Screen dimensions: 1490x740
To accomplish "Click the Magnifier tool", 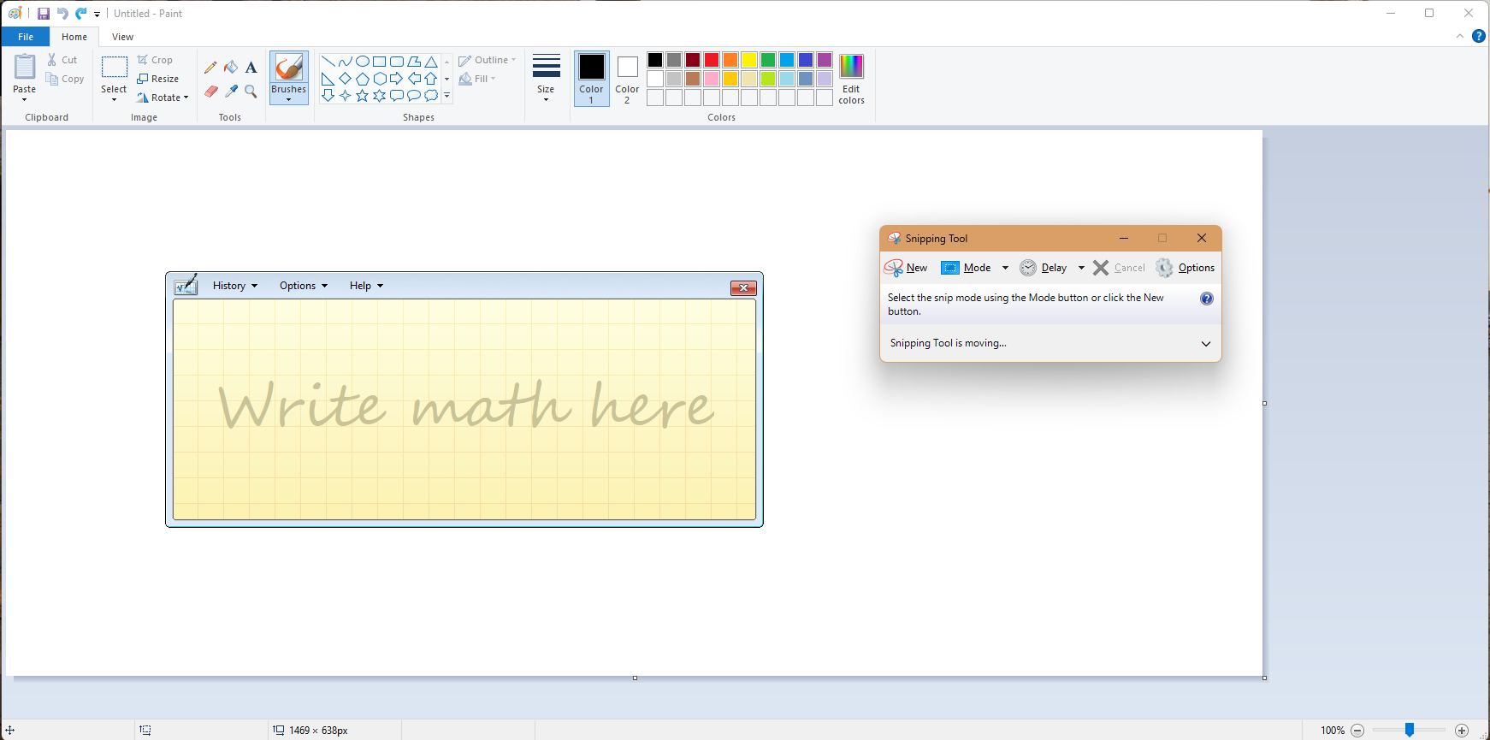I will [251, 91].
